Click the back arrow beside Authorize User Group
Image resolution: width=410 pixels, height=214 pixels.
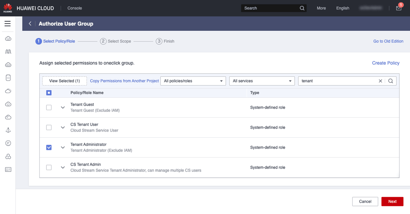[30, 24]
